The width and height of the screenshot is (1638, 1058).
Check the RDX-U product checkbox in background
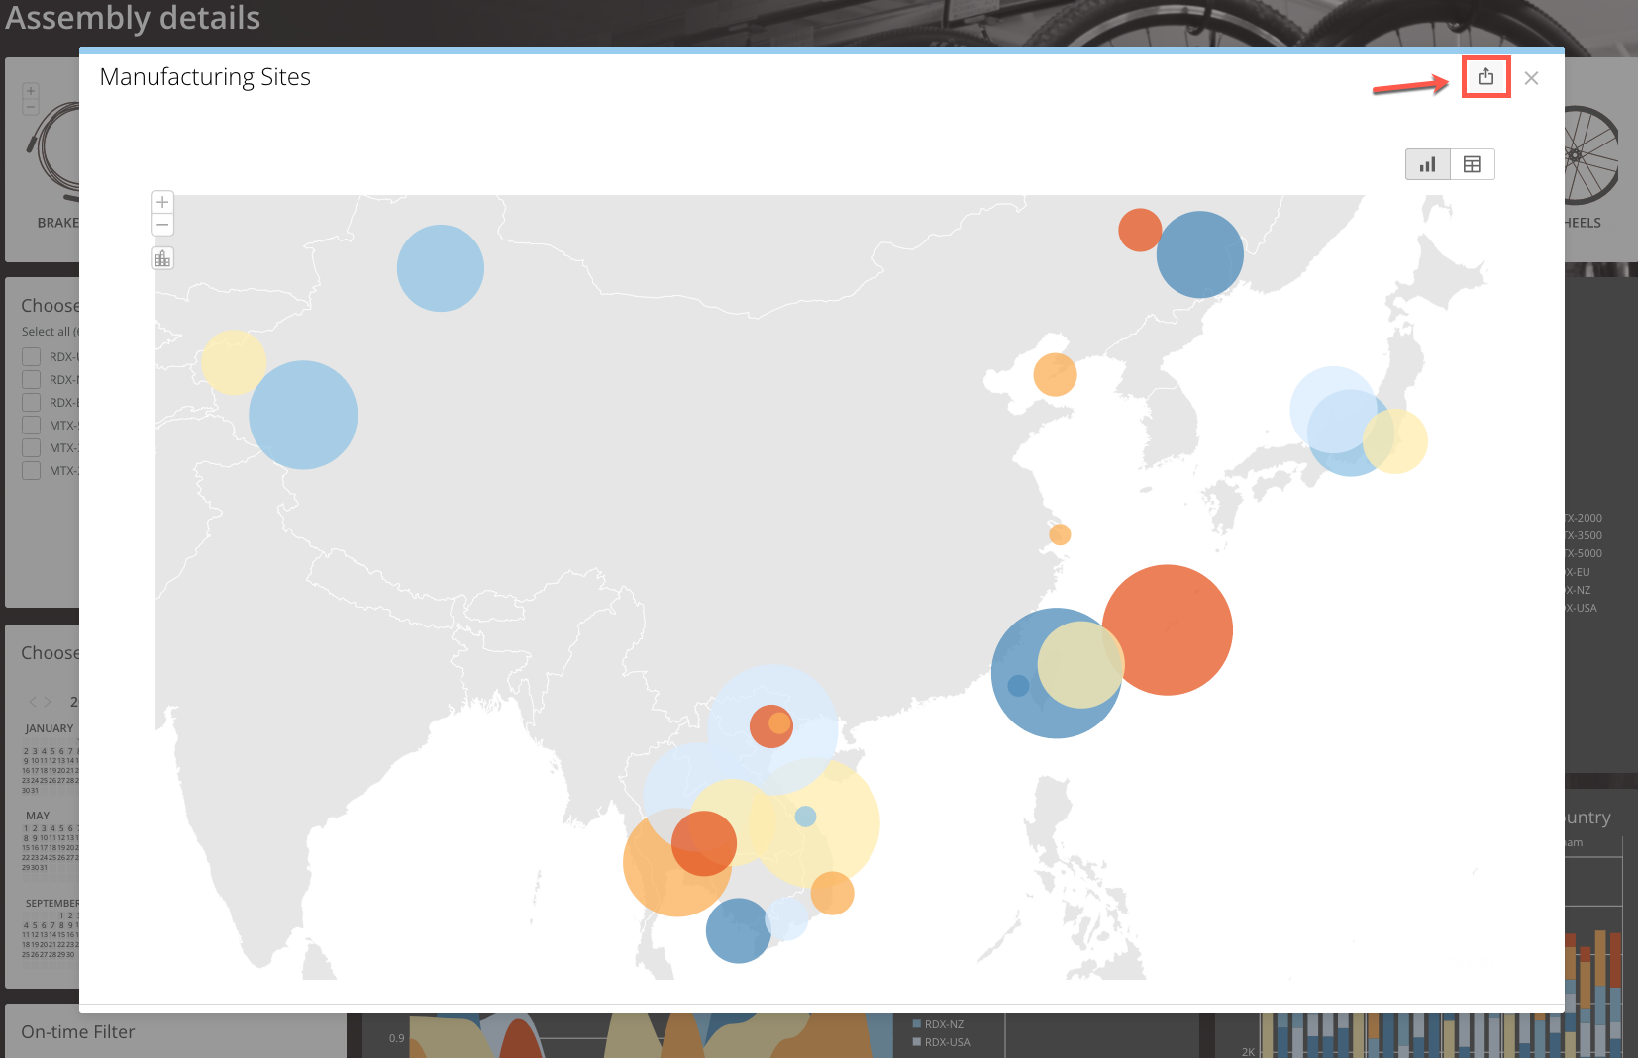point(32,357)
